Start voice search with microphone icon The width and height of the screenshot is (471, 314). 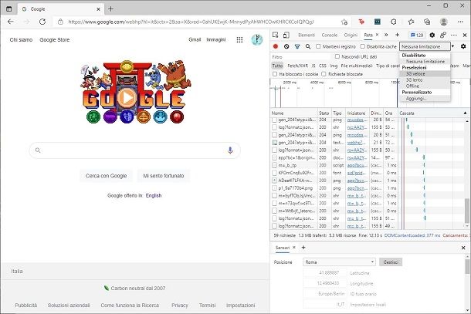coord(230,150)
